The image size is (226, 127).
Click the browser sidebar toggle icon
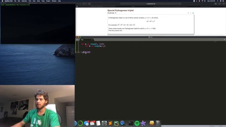(89, 4)
